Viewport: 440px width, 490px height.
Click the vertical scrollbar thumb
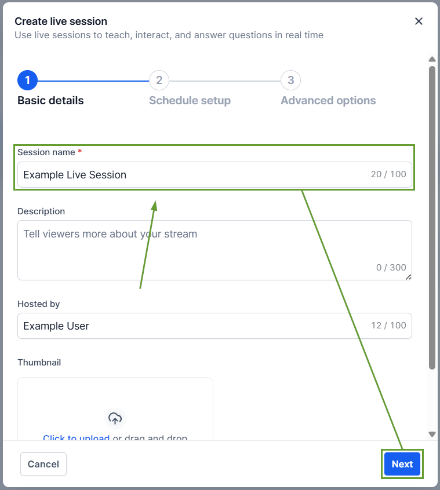pos(432,217)
